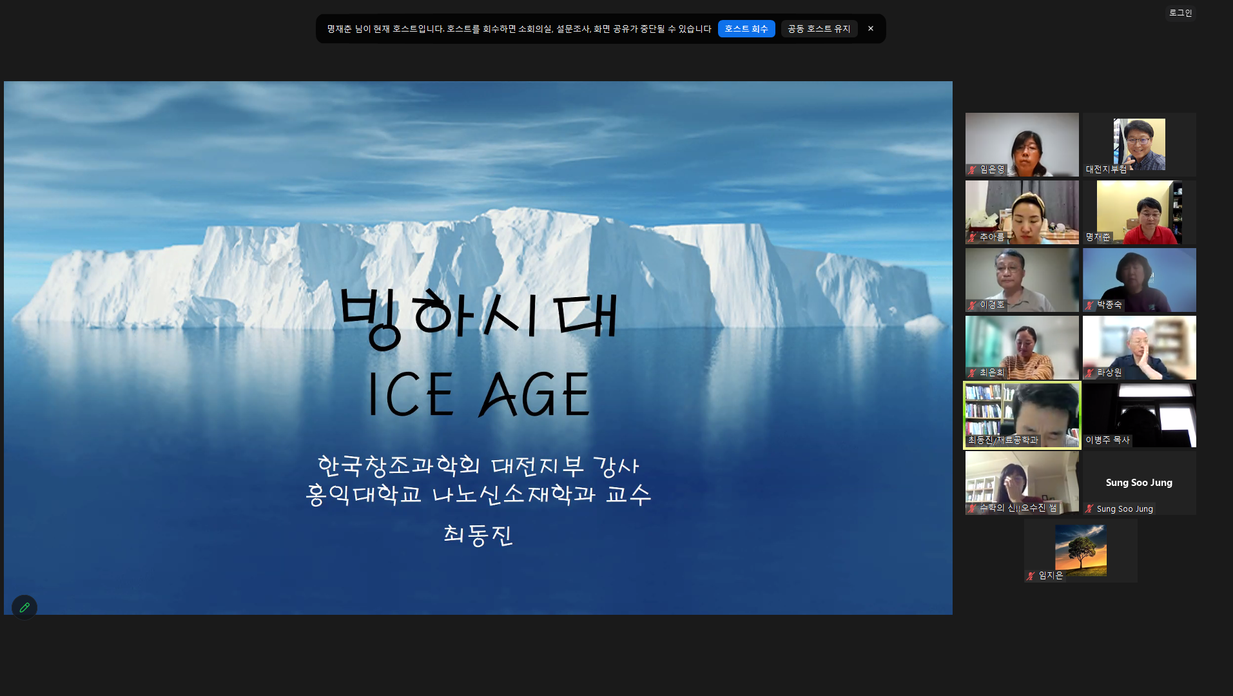The width and height of the screenshot is (1233, 696).
Task: Select the 대전지부컴 video tile
Action: tap(1140, 144)
